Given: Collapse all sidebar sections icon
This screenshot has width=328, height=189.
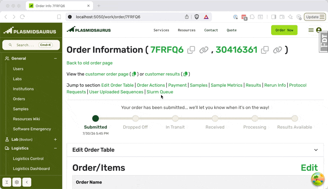Looking at the screenshot, I should coord(7,182).
